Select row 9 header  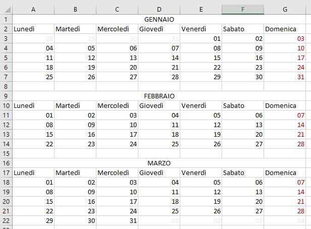[x=6, y=96]
